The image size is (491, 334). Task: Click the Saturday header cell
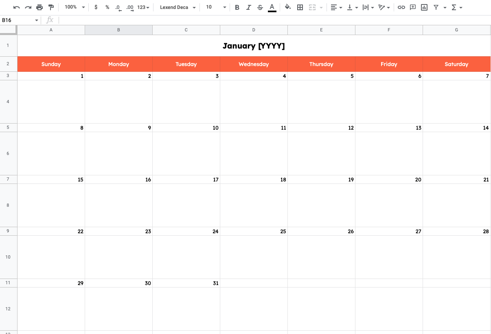tap(456, 64)
